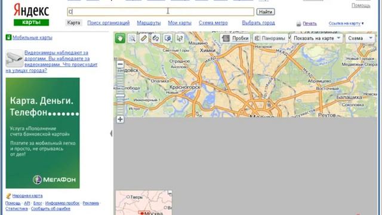Select the Карта tab
Image resolution: width=382 pixels, height=215 pixels.
(x=73, y=23)
